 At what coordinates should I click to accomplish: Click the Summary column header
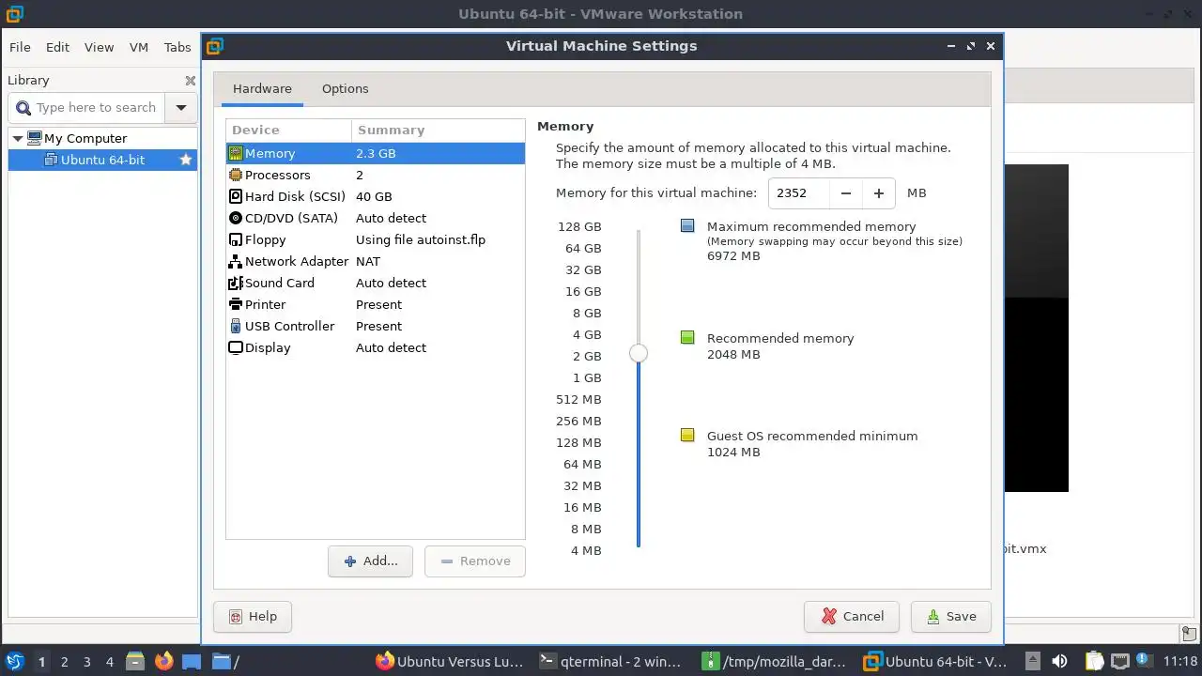tap(438, 130)
